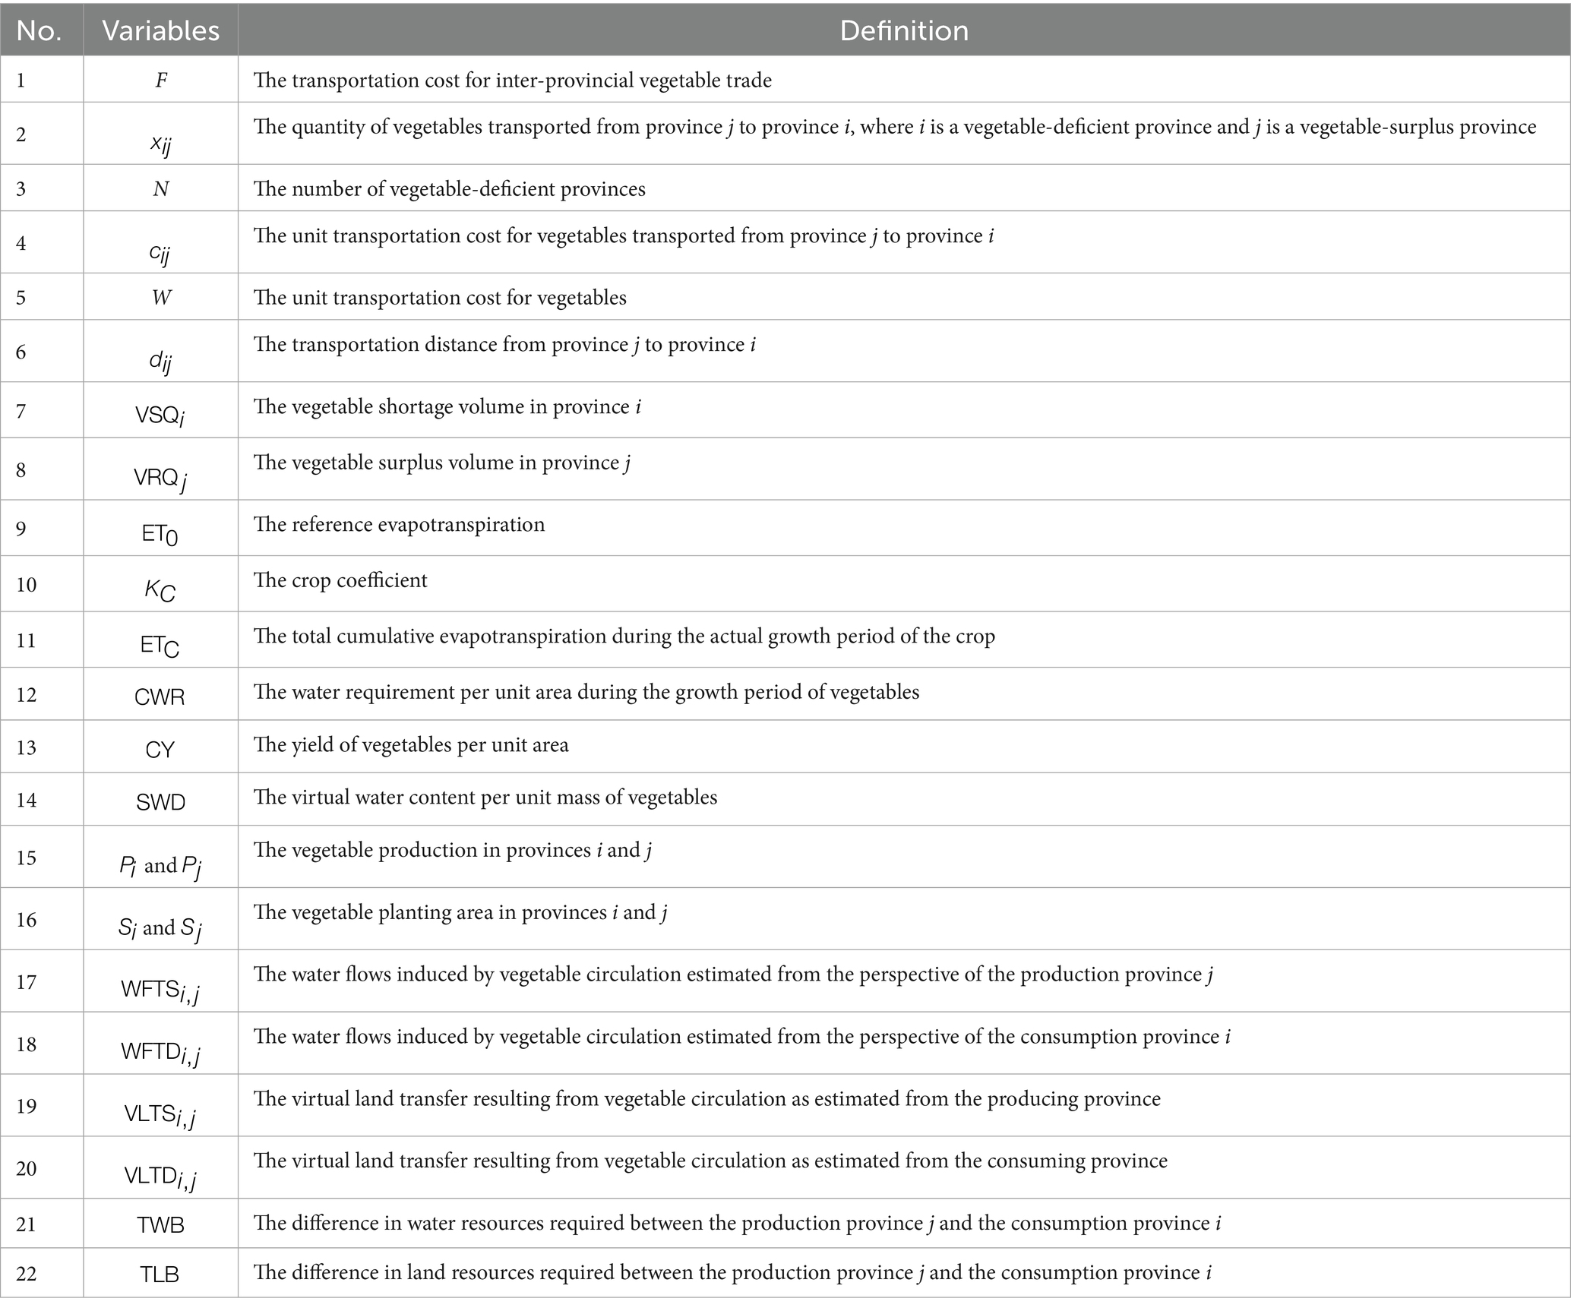Click the variable W cell
Screen dimensions: 1571x1311
[x=160, y=297]
